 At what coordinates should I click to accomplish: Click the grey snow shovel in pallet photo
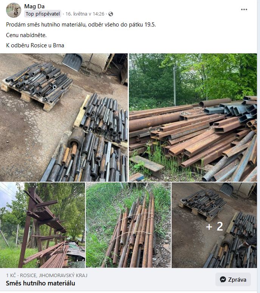pyautogui.click(x=73, y=62)
